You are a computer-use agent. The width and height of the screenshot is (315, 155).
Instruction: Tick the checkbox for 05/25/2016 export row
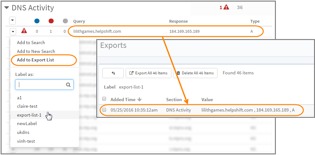click(104, 110)
